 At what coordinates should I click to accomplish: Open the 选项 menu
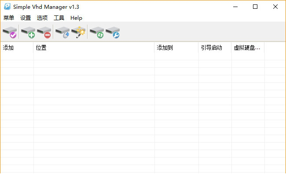(x=42, y=18)
